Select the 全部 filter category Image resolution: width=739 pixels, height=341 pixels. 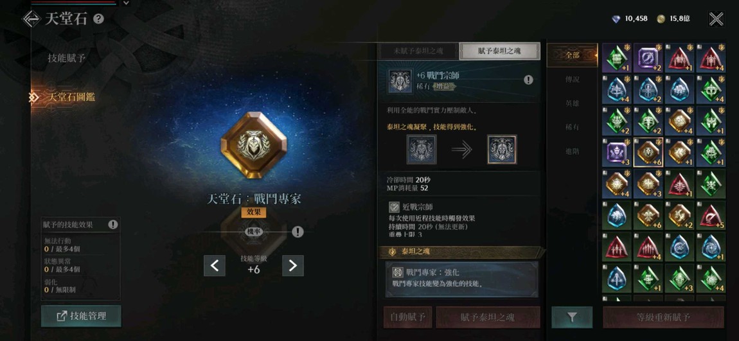572,55
